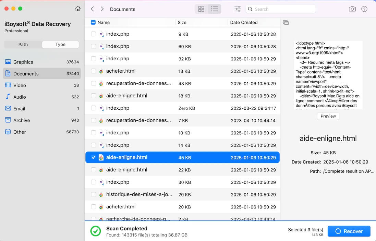Click the Audio music note icon
The height and width of the screenshot is (241, 376).
click(8, 97)
